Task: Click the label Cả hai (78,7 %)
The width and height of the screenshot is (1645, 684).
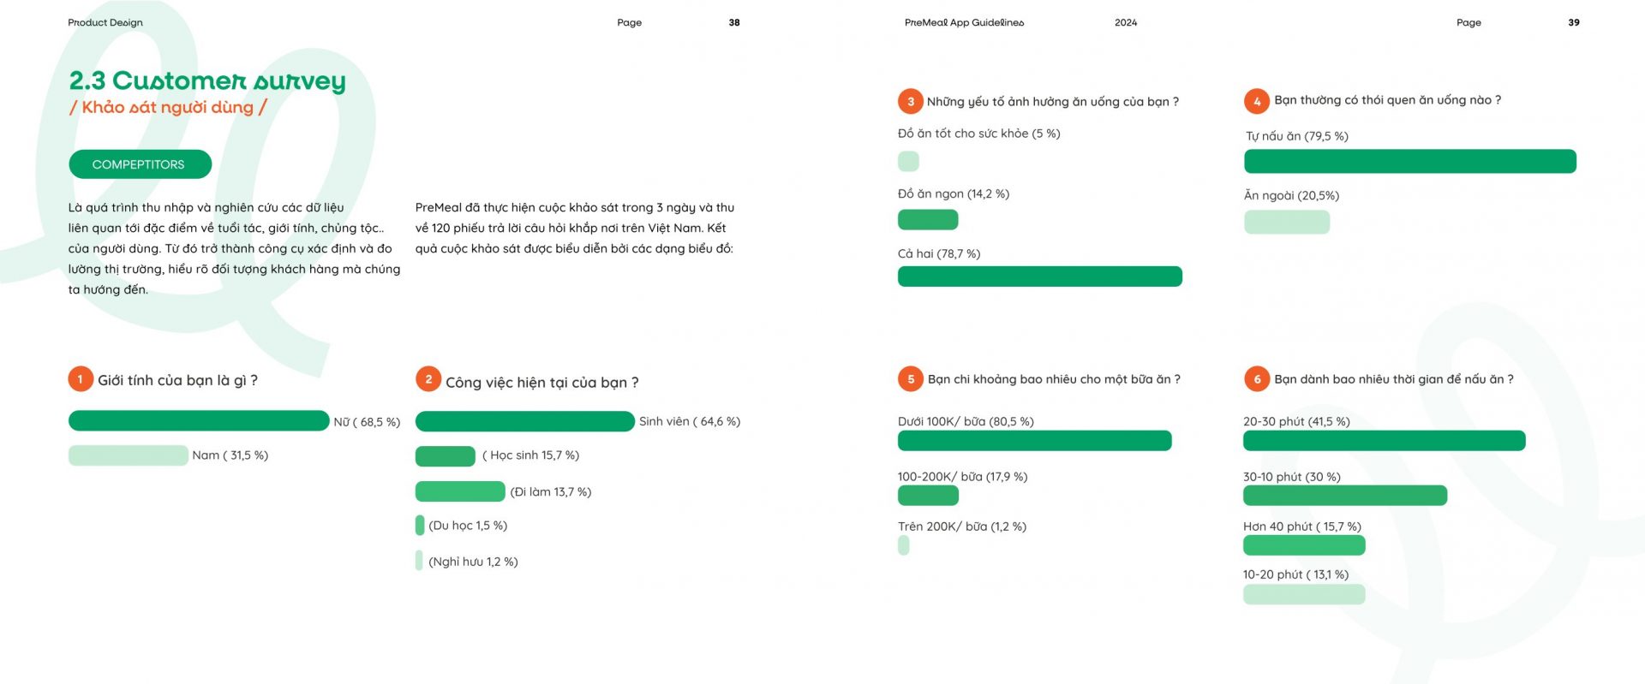Action: tap(939, 253)
